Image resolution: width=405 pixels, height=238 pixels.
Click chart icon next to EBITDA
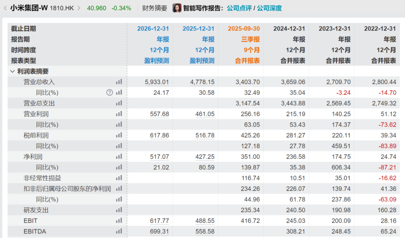(119, 231)
